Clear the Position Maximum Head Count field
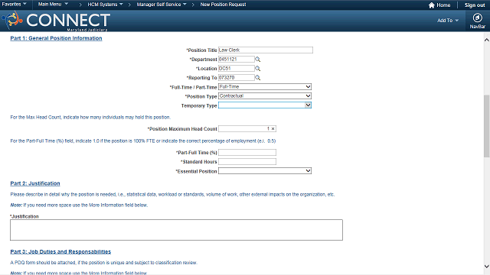The height and width of the screenshot is (275, 490). (x=273, y=129)
